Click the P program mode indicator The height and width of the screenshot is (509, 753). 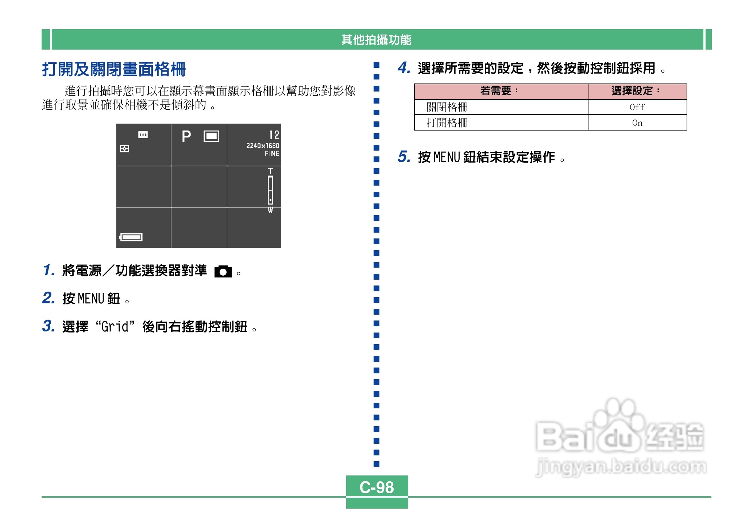click(186, 136)
